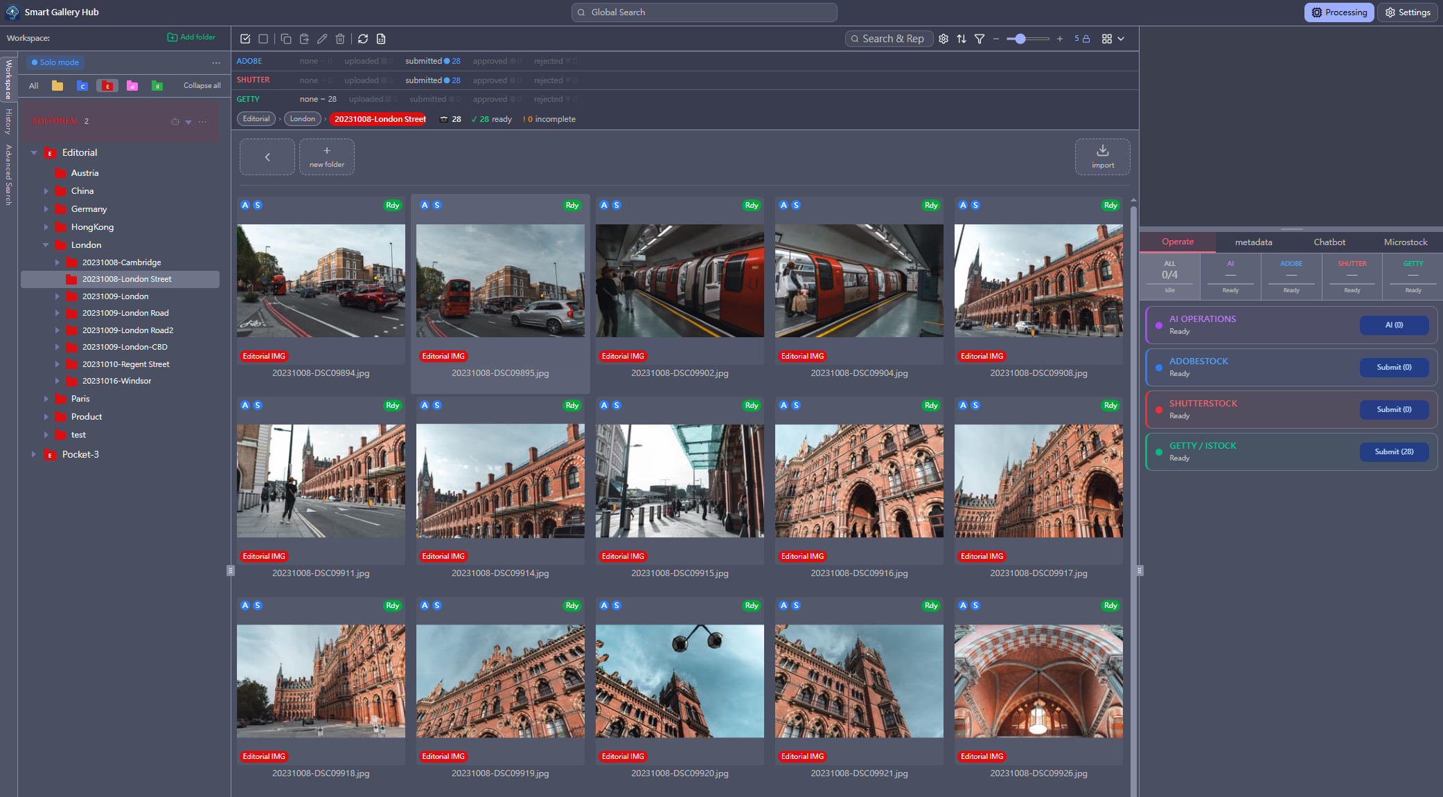This screenshot has height=797, width=1443.
Task: Open gallery settings via the gear icon
Action: click(x=944, y=39)
